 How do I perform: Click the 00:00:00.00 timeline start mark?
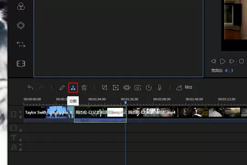(32, 99)
